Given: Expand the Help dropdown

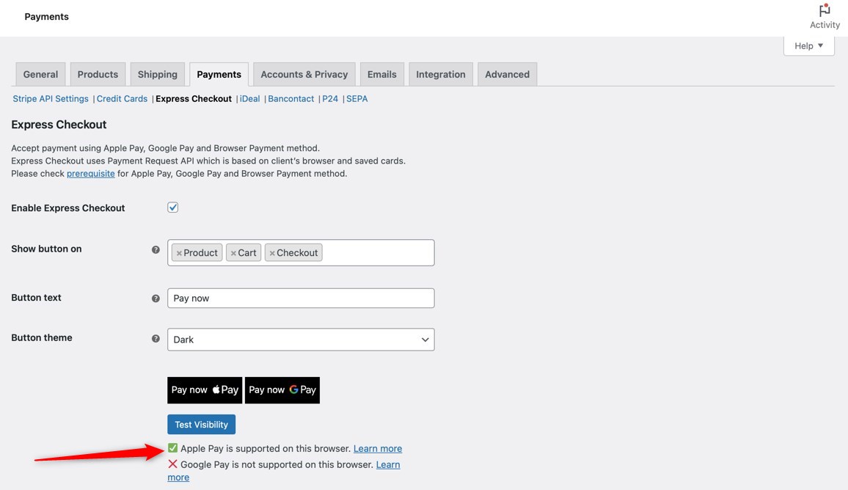Looking at the screenshot, I should click(808, 46).
